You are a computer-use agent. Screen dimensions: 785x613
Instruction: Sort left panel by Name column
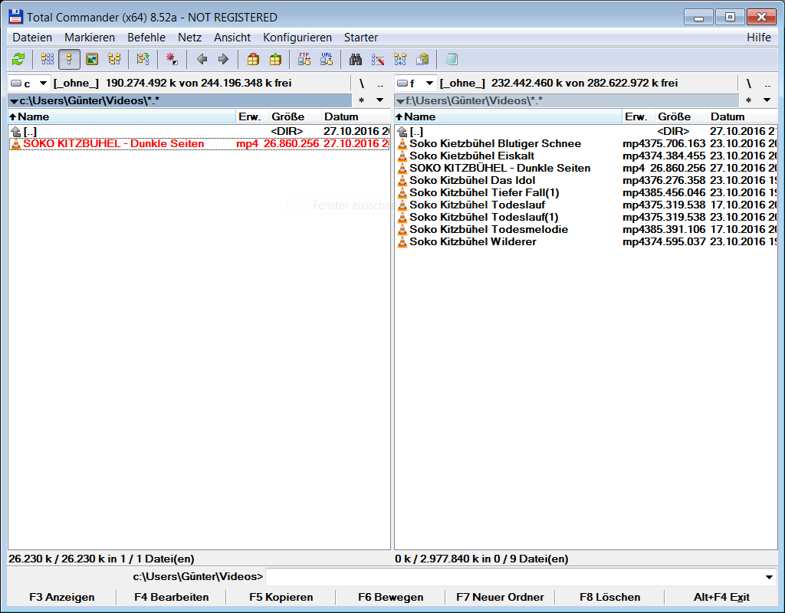(x=122, y=116)
